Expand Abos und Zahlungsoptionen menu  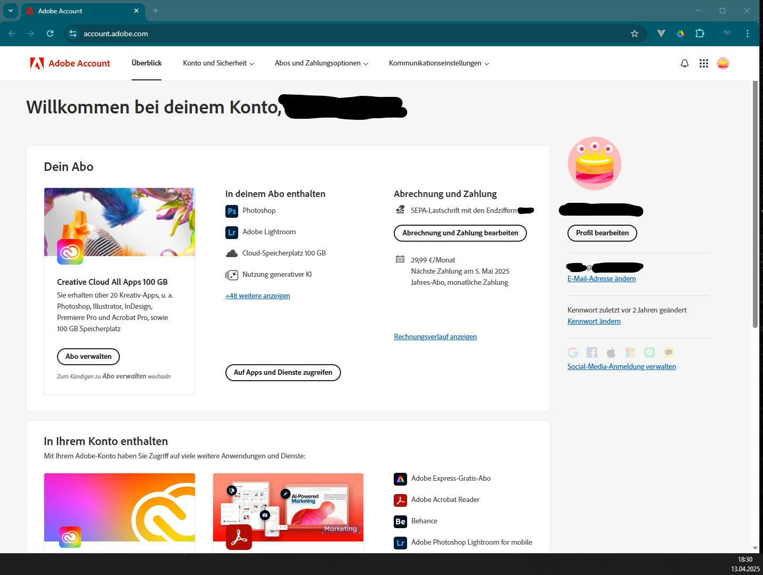click(x=321, y=63)
